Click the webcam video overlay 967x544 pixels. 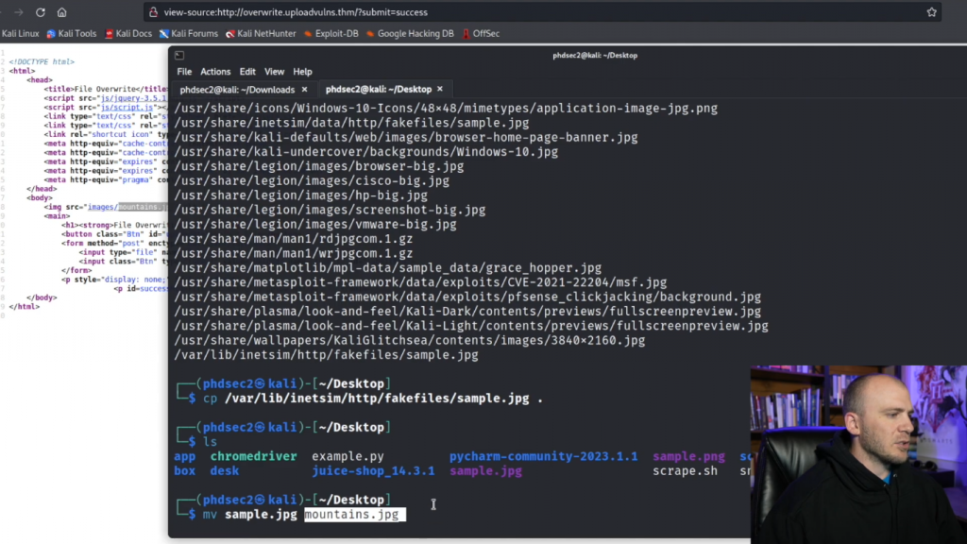(x=858, y=454)
